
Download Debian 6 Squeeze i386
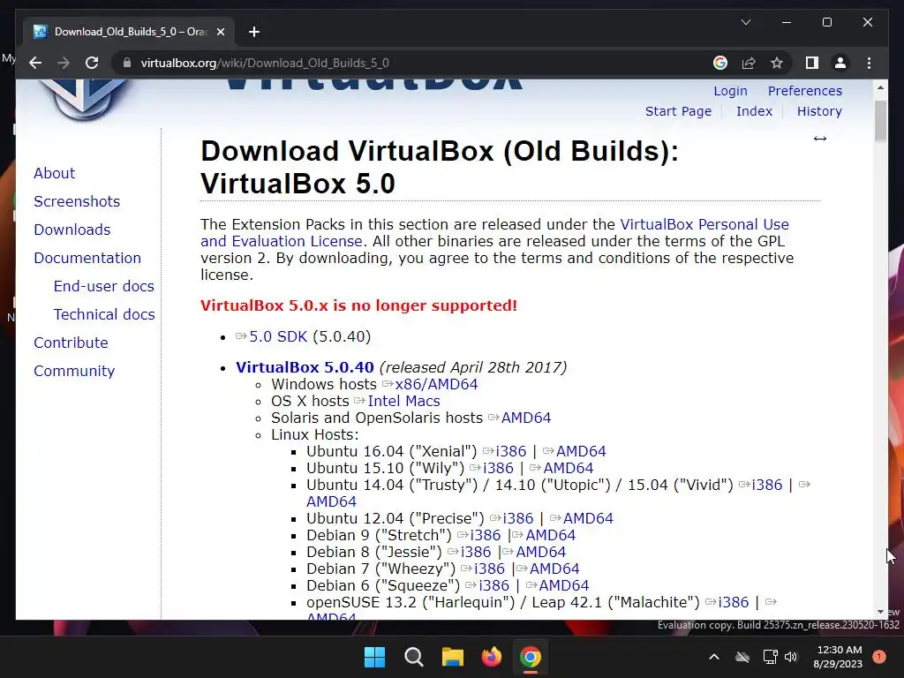(494, 584)
